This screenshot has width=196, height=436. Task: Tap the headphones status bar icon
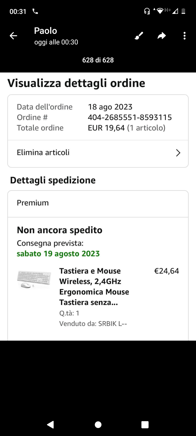click(x=147, y=11)
